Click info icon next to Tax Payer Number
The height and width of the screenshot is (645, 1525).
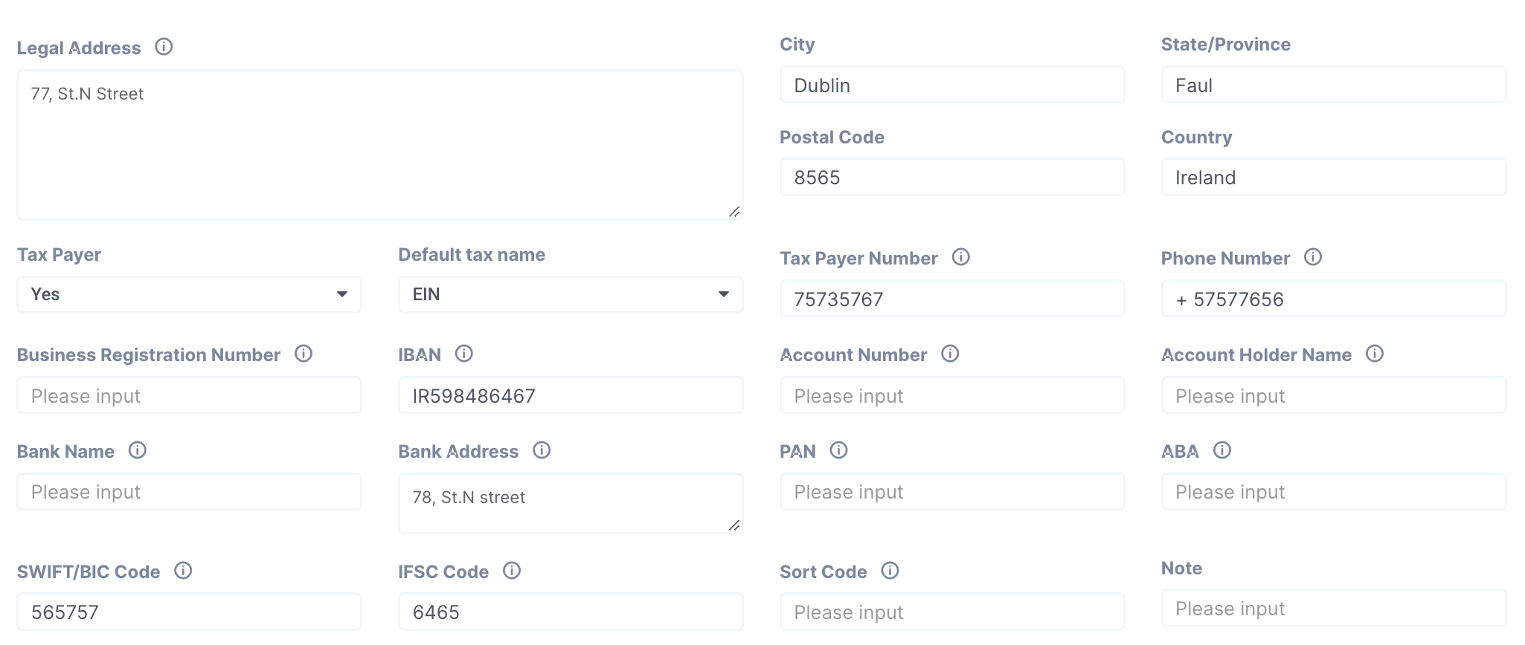coord(961,257)
